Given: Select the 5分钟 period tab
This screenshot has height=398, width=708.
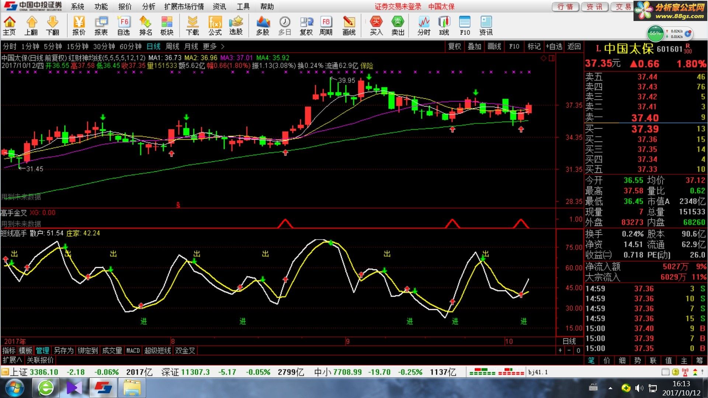Looking at the screenshot, I should [53, 46].
